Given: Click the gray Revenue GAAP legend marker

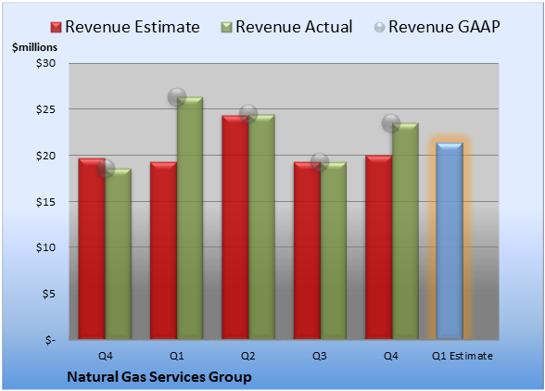Looking at the screenshot, I should point(380,27).
